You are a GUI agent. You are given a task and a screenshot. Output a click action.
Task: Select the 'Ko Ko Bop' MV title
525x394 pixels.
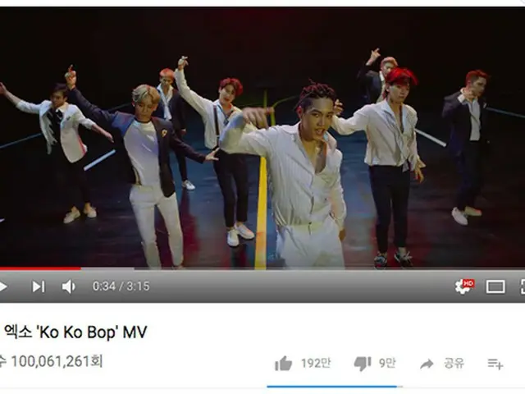click(x=75, y=332)
